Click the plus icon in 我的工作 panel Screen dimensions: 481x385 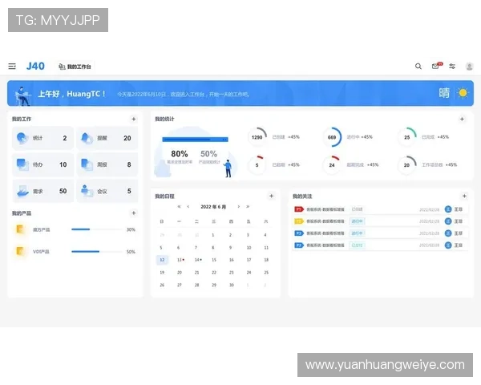point(134,120)
